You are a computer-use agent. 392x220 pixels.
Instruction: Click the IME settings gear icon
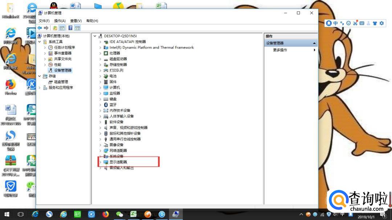[x=381, y=23]
